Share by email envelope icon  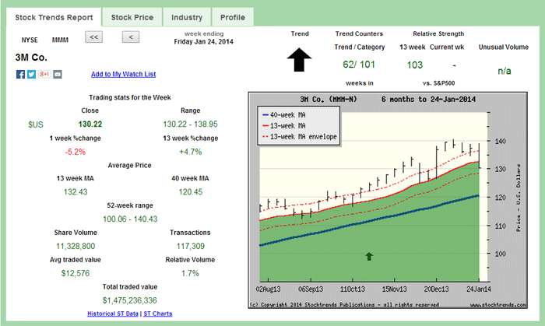pos(58,74)
